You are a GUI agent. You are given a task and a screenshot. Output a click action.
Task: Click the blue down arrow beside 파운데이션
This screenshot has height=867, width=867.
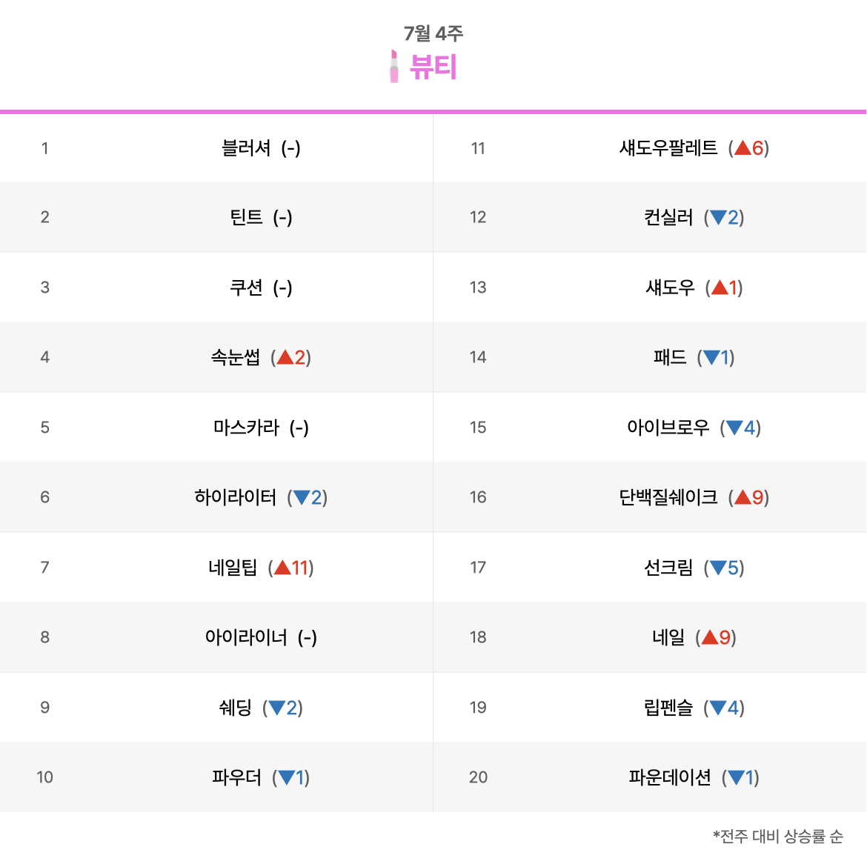(736, 777)
